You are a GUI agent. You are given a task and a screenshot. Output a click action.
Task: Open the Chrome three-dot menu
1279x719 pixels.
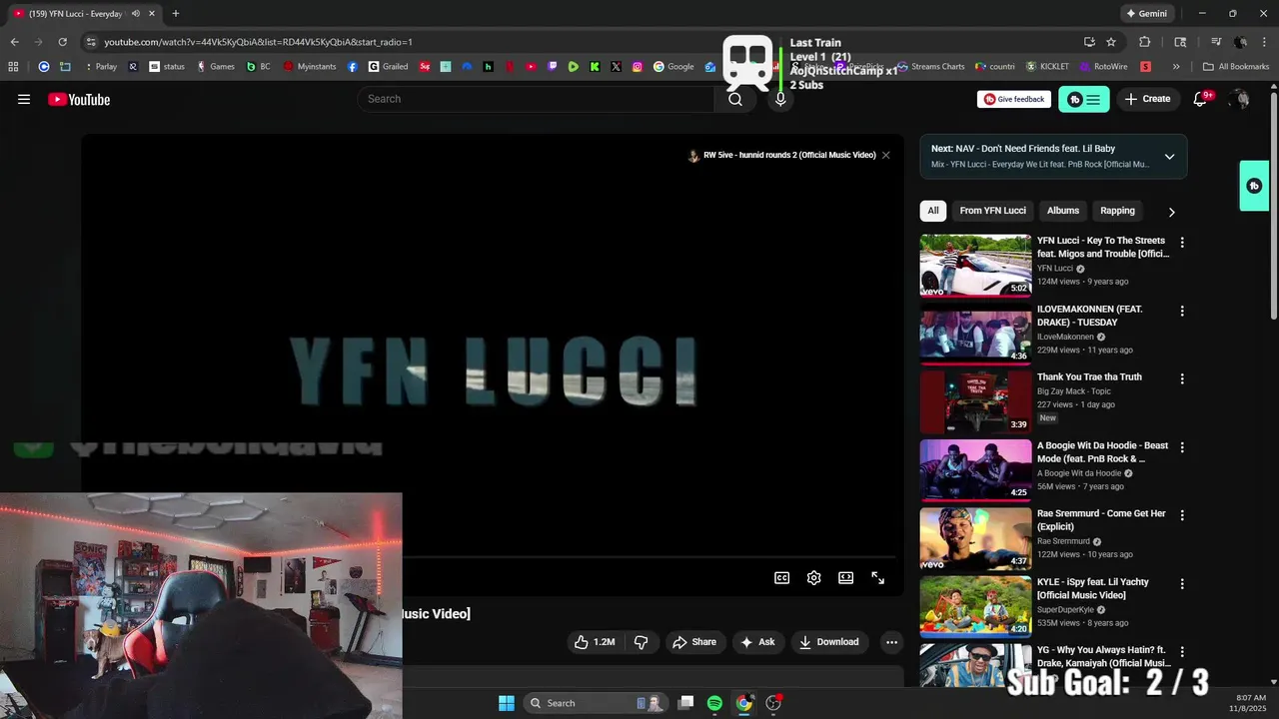click(1264, 42)
